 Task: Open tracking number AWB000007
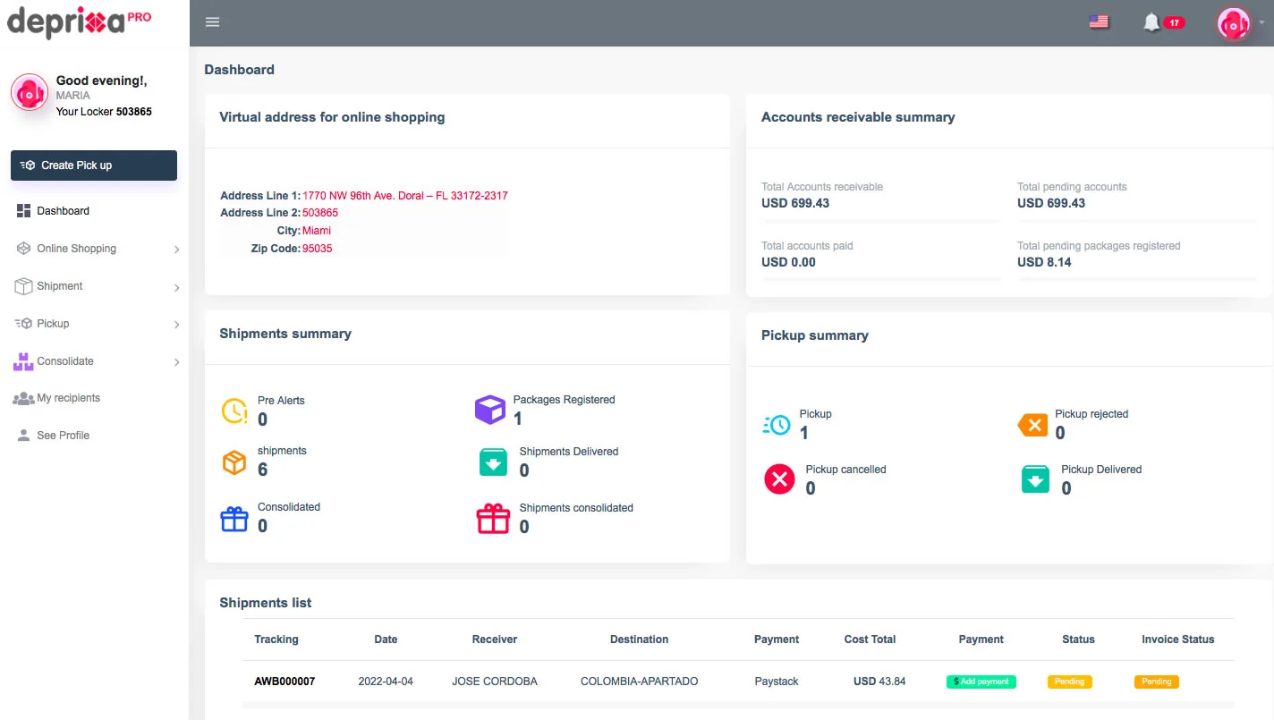tap(285, 682)
